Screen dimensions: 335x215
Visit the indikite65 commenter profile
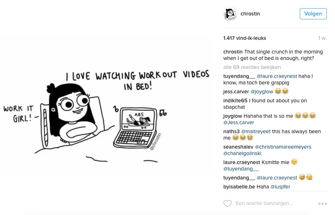235,101
